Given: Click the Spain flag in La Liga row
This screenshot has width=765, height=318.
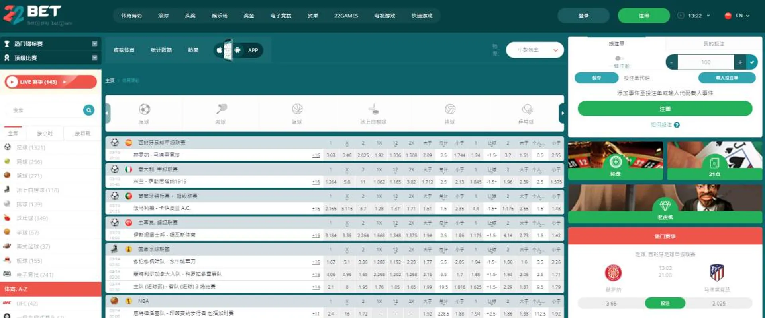Looking at the screenshot, I should coord(129,142).
